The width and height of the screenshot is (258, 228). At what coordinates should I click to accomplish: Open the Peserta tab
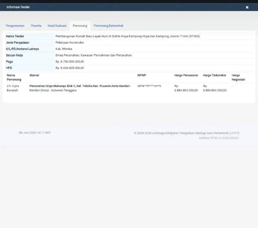point(36,26)
